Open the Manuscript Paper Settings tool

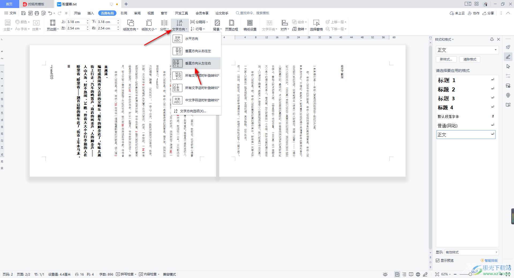pos(250,25)
